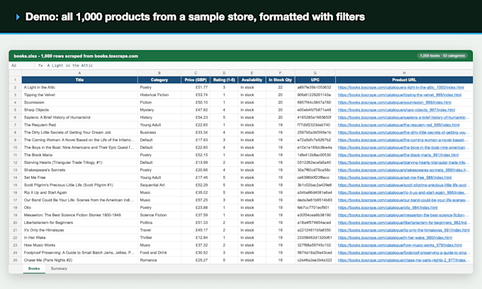Click UPC cell deda3e61b9514b83
The image size is (482, 289).
[315, 200]
